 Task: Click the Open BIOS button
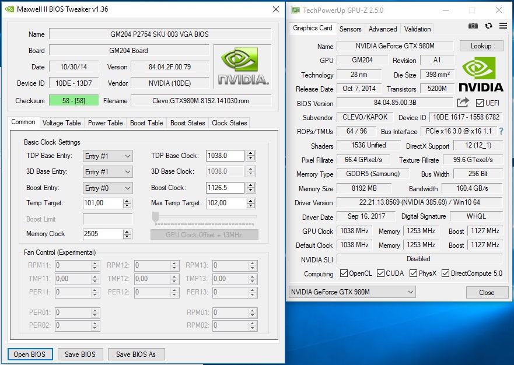pos(30,354)
